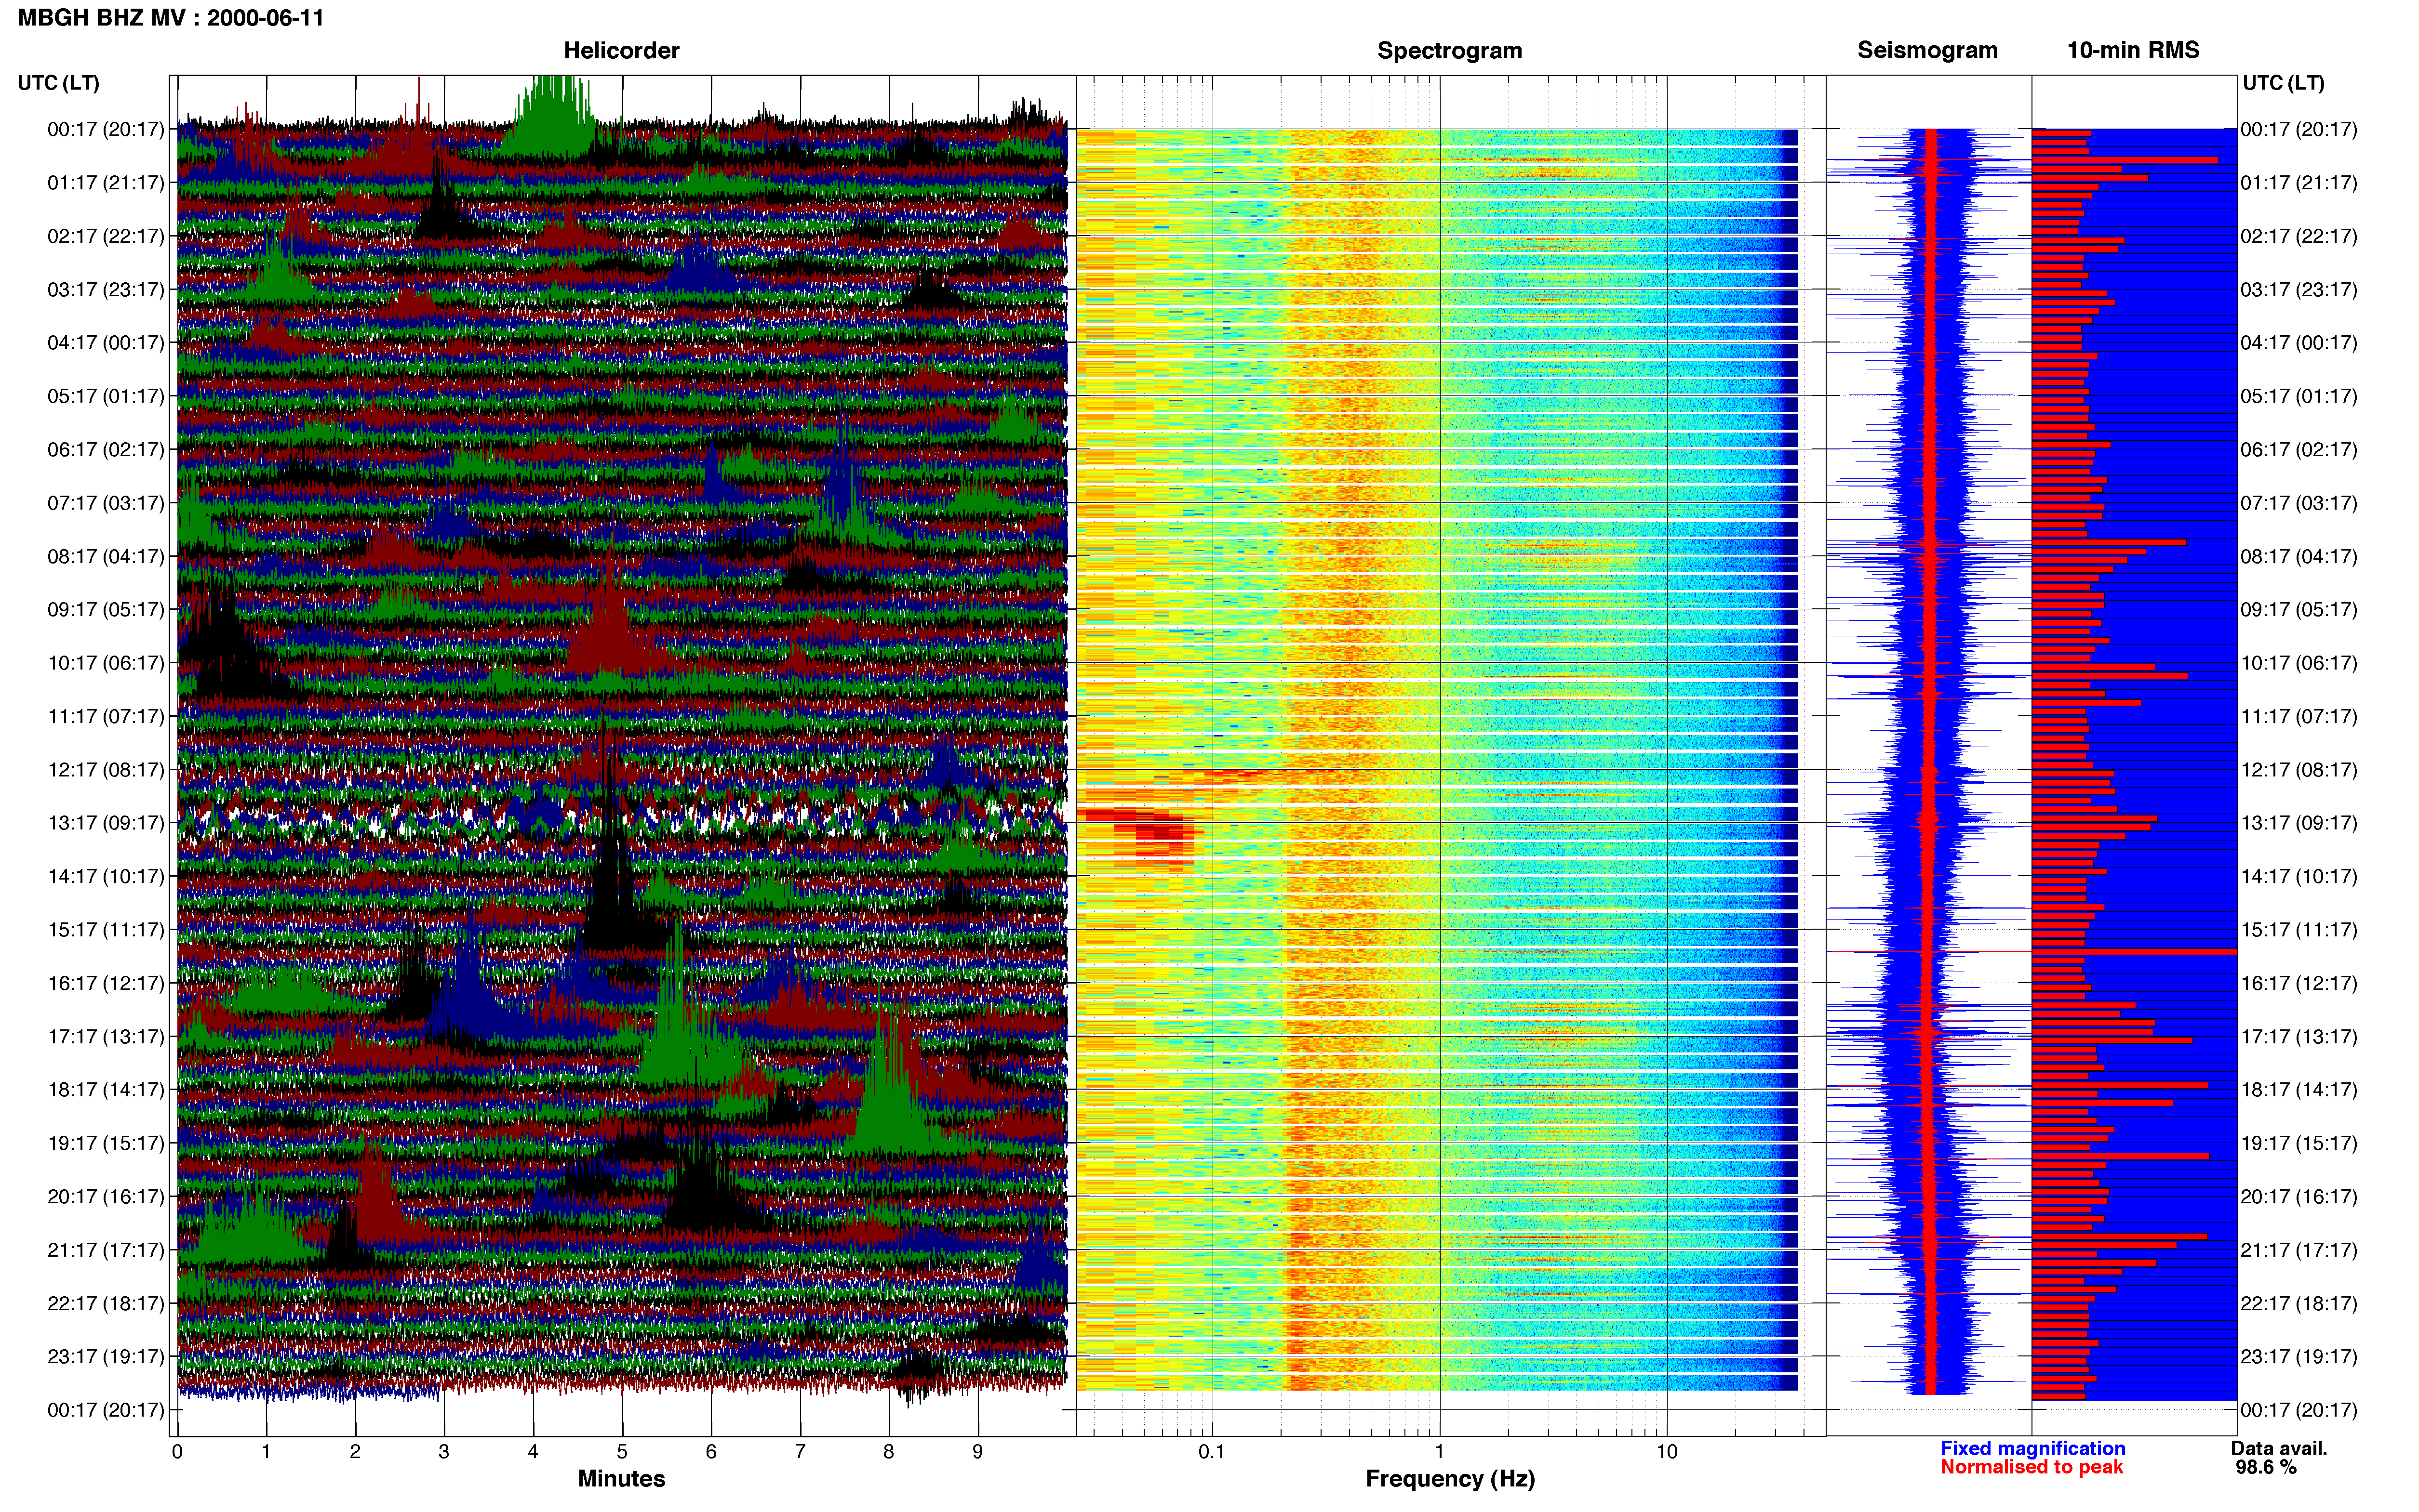
Task: Click the "Data avail." label
Action: pos(2279,1448)
